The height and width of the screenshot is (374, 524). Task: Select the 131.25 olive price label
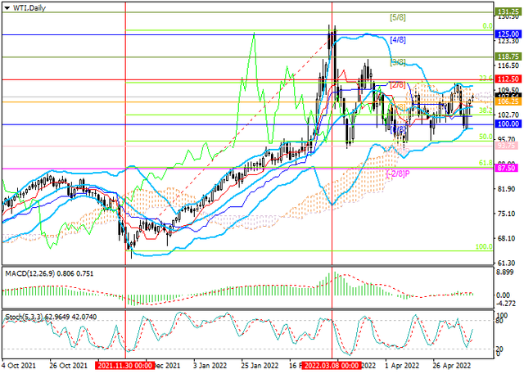tap(509, 13)
